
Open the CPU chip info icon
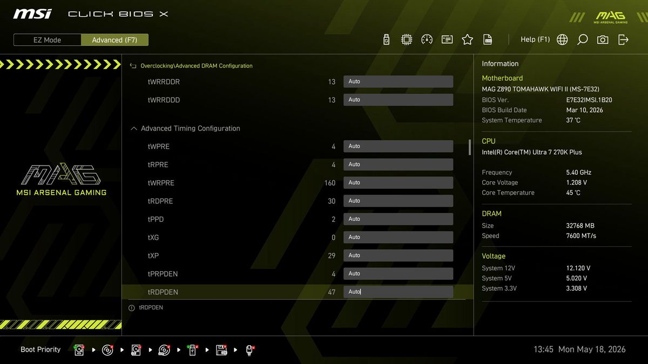407,39
